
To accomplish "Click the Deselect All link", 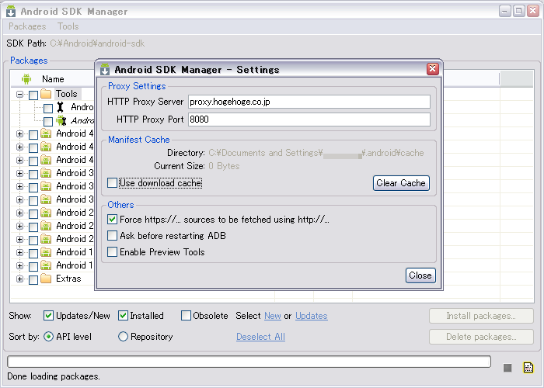I will coord(260,337).
